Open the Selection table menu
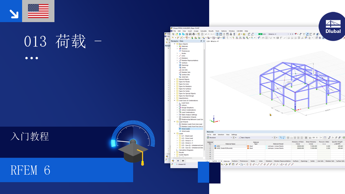 pyautogui.click(x=221, y=135)
